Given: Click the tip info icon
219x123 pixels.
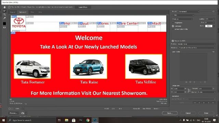Looking at the screenshot, I should (x=9, y=7).
